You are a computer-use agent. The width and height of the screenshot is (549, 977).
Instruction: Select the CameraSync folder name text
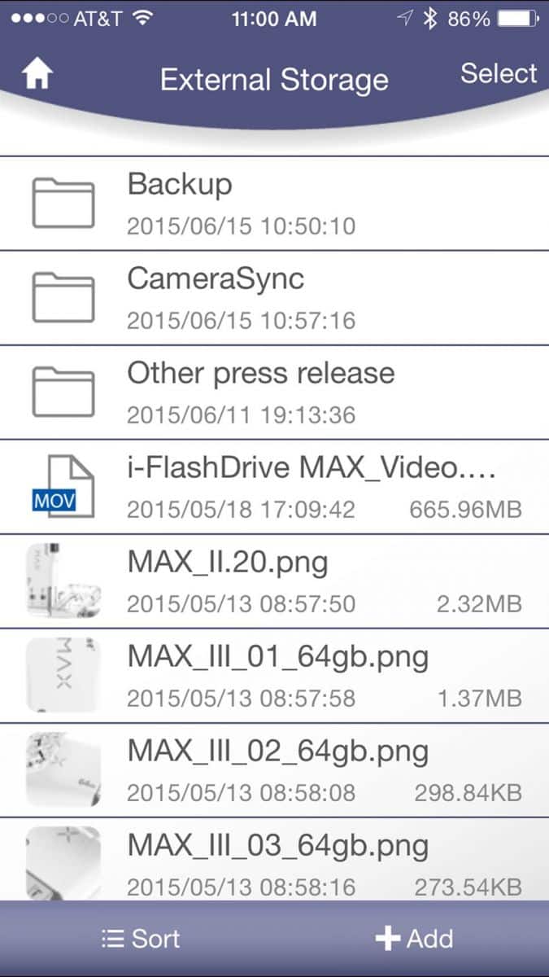point(216,279)
